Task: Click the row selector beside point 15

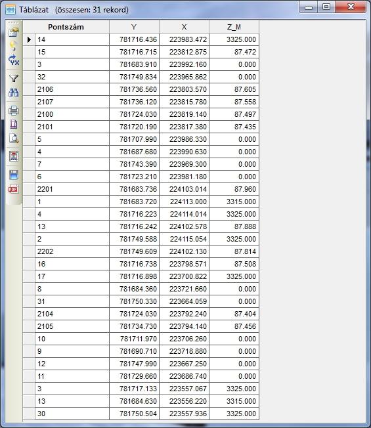Action: 29,52
